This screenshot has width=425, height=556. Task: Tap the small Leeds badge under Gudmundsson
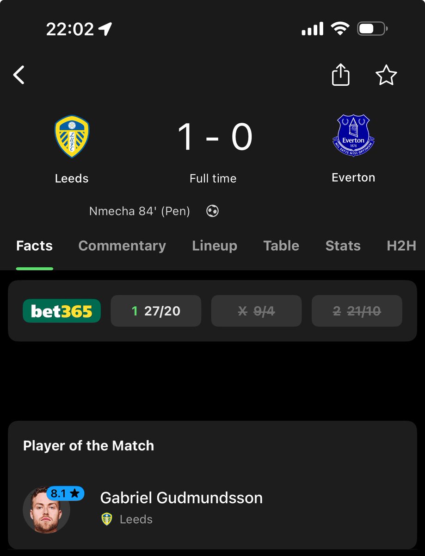click(x=107, y=519)
